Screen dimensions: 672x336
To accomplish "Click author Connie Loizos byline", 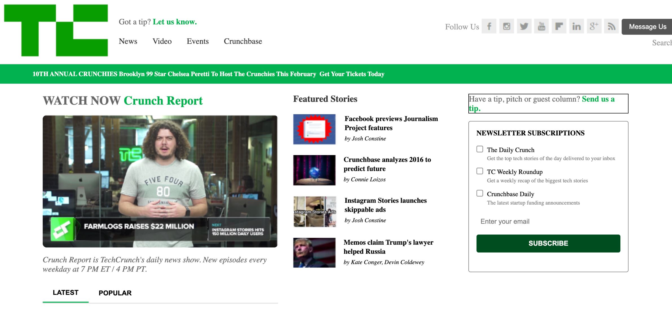I will click(x=365, y=179).
